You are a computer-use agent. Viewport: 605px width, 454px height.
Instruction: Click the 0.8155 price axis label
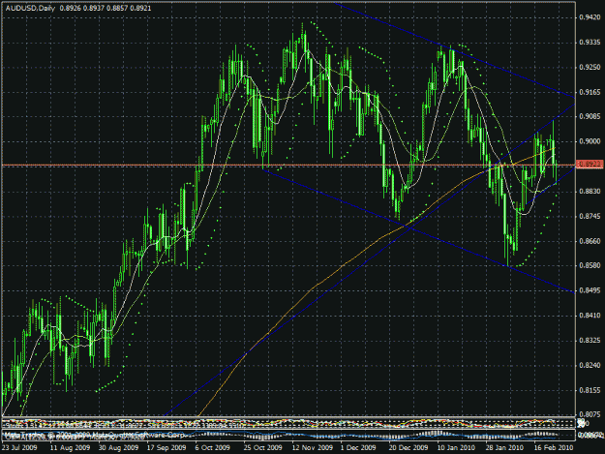[590, 390]
